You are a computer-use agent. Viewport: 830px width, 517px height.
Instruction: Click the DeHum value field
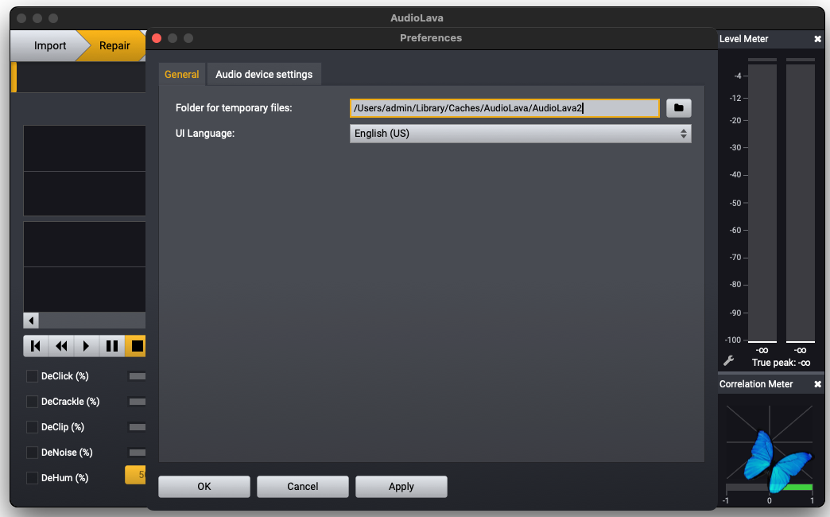click(x=135, y=475)
